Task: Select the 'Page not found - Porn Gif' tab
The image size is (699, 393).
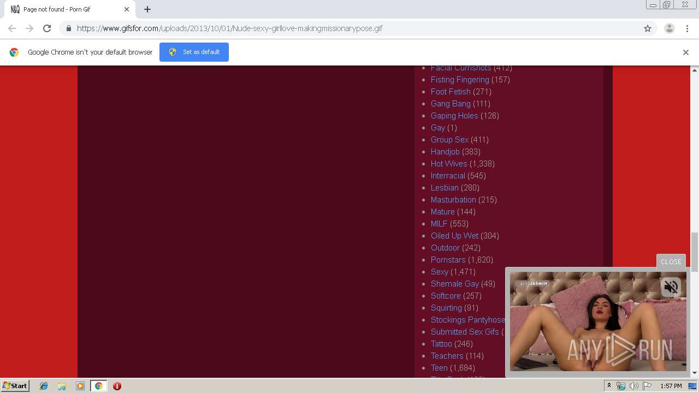Action: (69, 9)
